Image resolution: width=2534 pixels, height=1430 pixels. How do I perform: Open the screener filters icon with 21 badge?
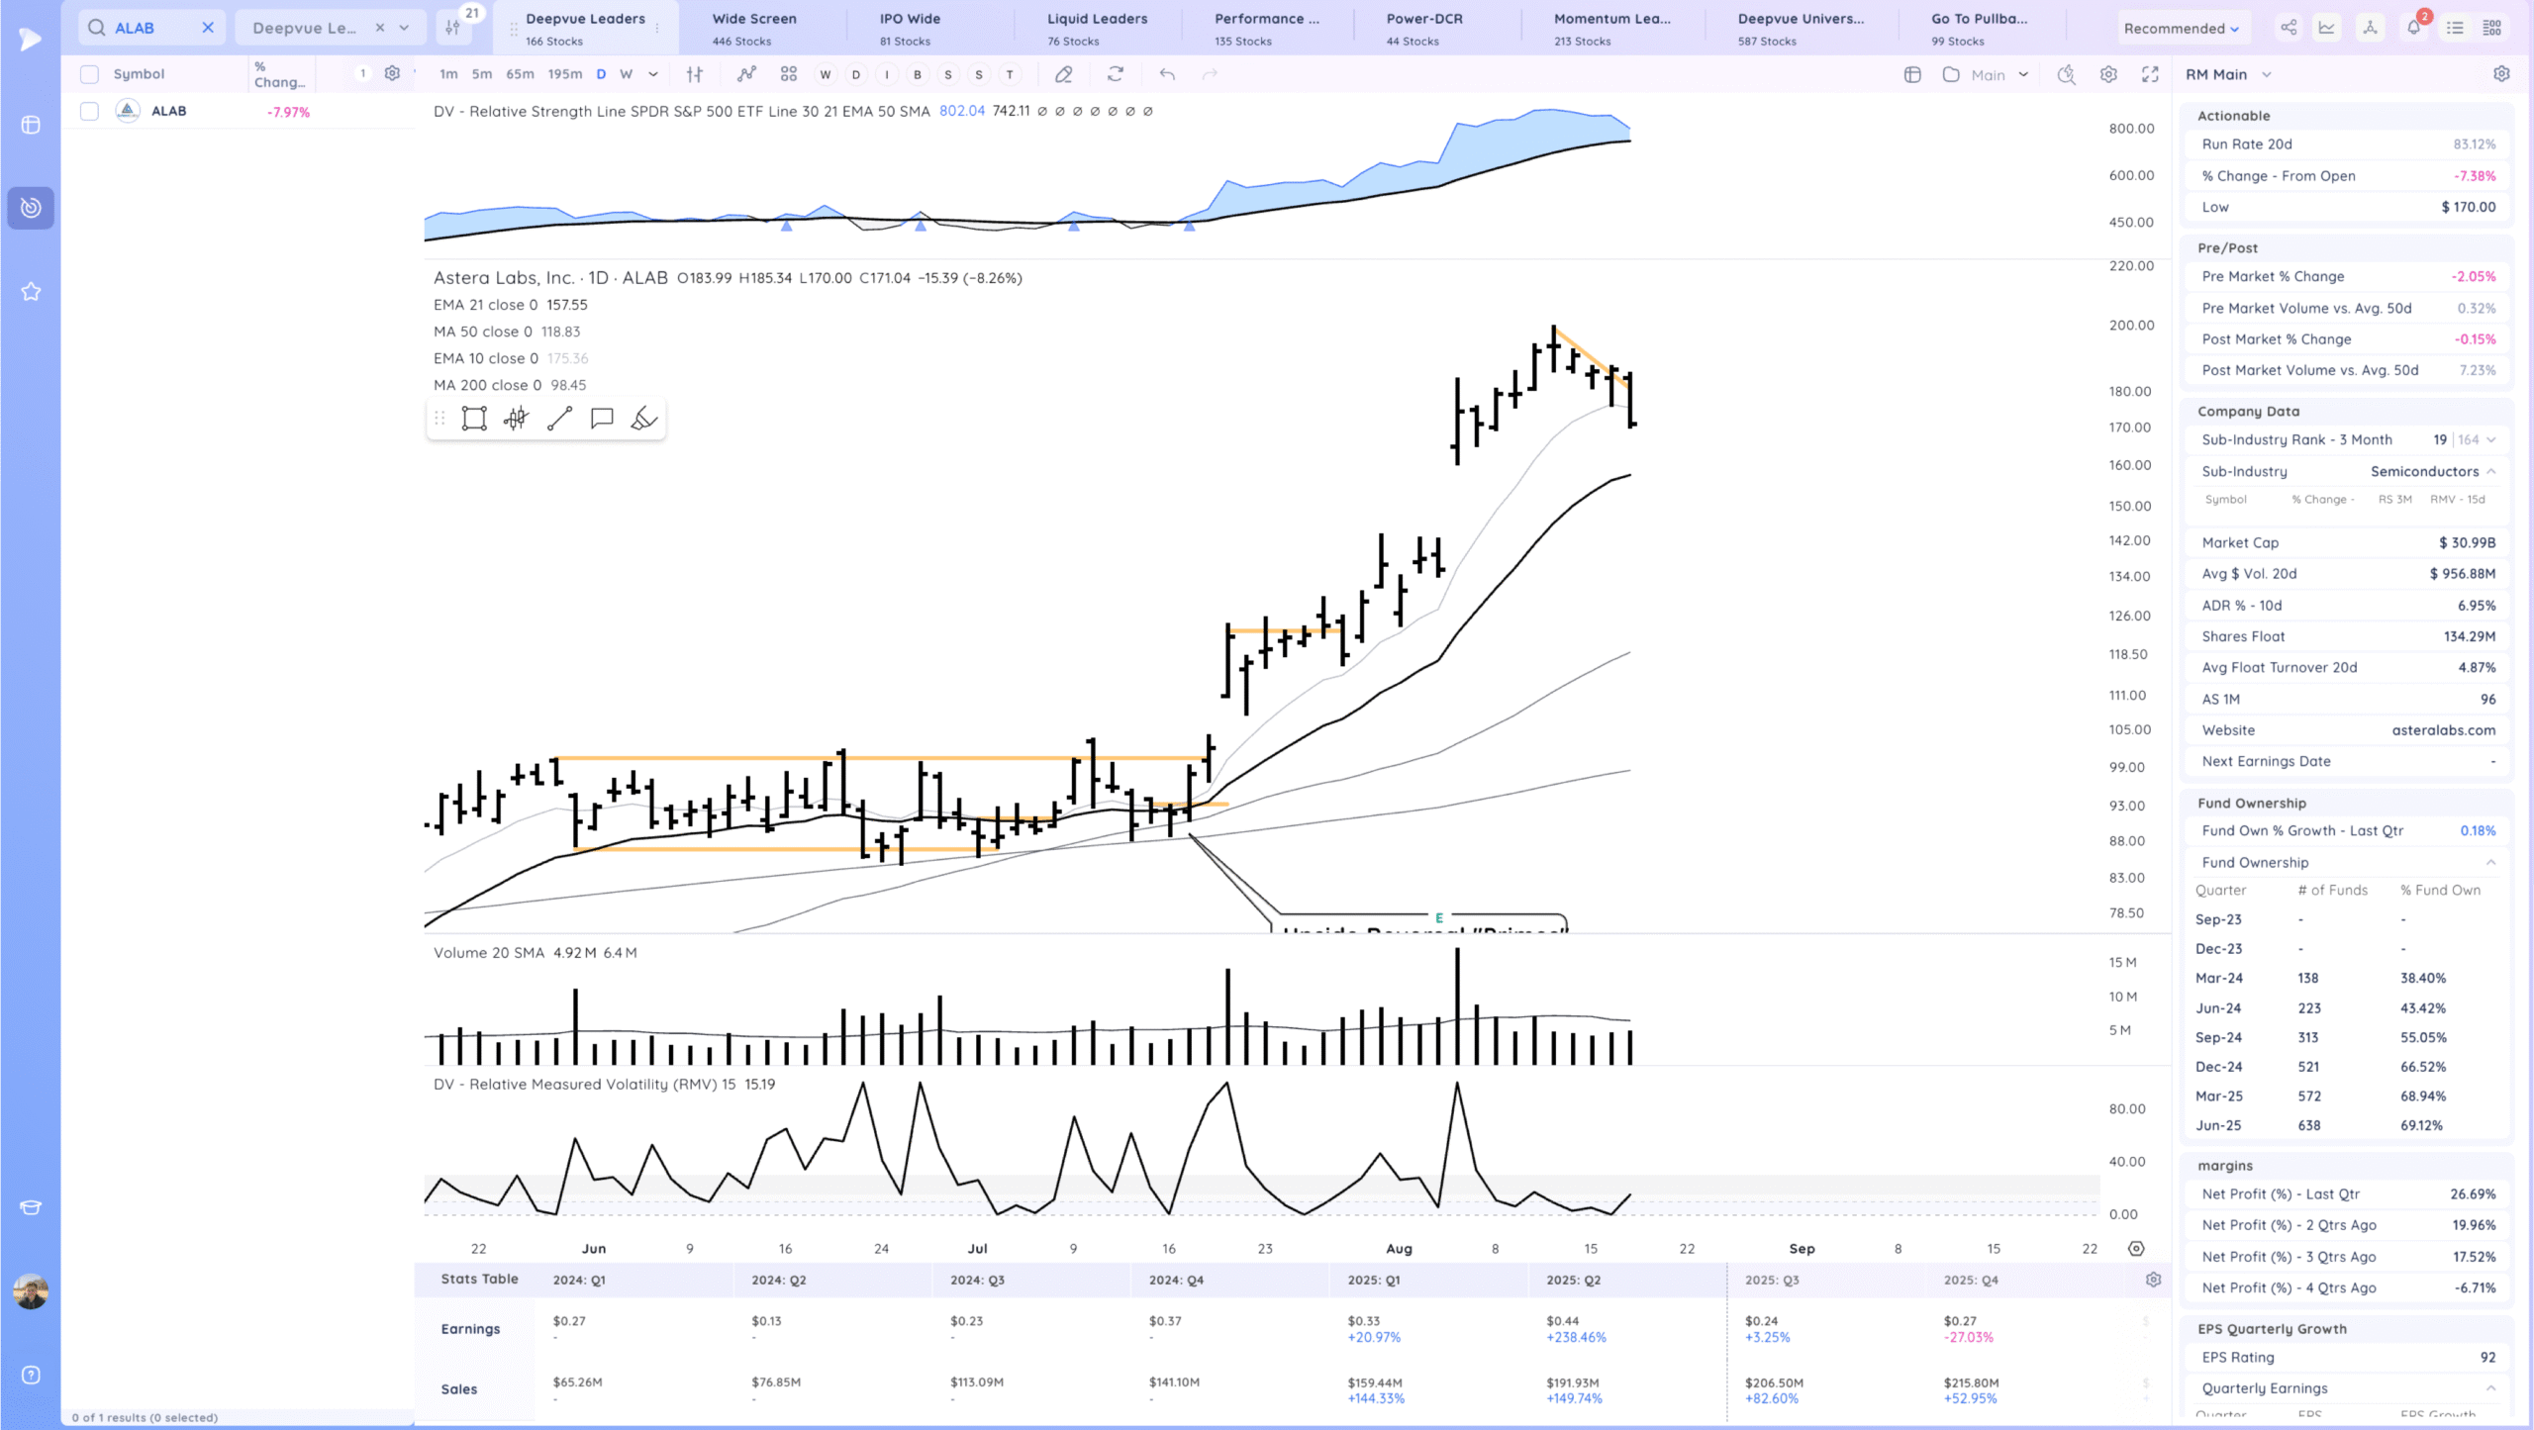[x=453, y=28]
